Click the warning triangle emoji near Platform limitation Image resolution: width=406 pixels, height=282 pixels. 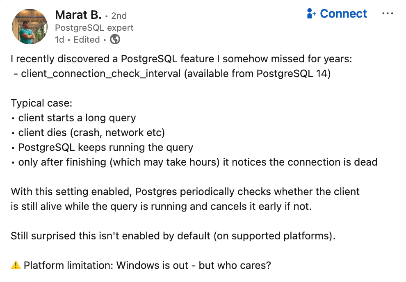[x=15, y=265]
